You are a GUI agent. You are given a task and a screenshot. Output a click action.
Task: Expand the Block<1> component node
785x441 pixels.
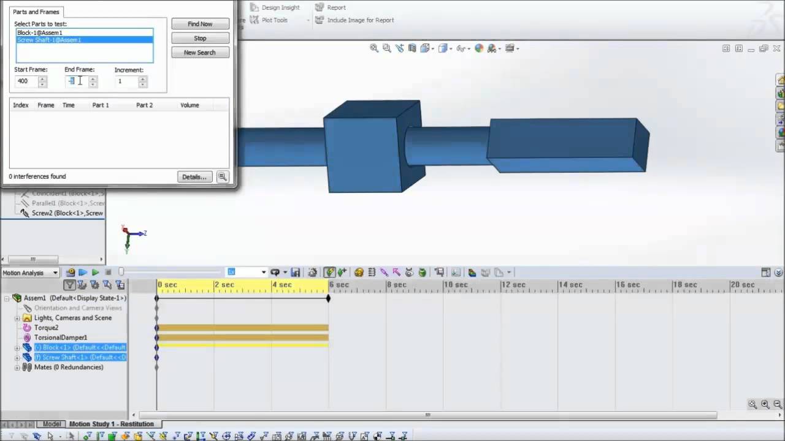pyautogui.click(x=17, y=347)
